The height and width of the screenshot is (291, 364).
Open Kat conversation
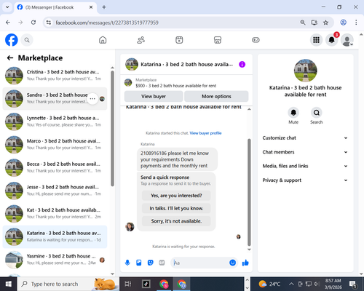tap(55, 214)
